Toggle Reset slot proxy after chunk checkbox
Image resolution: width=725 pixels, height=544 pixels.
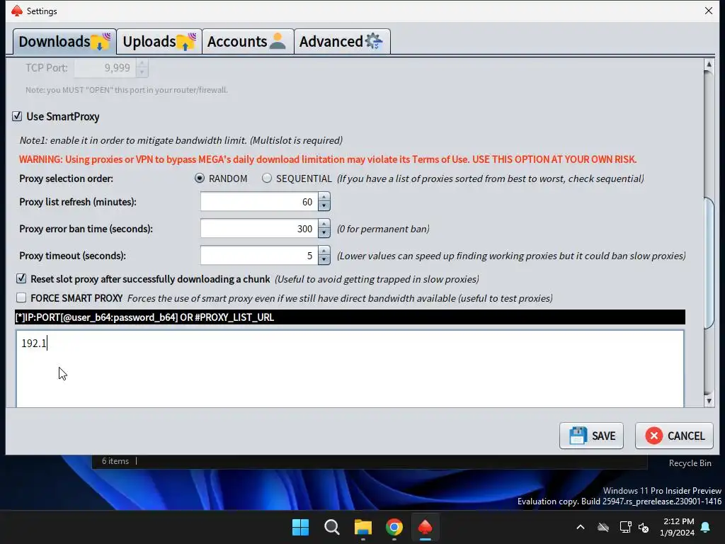[x=21, y=278]
